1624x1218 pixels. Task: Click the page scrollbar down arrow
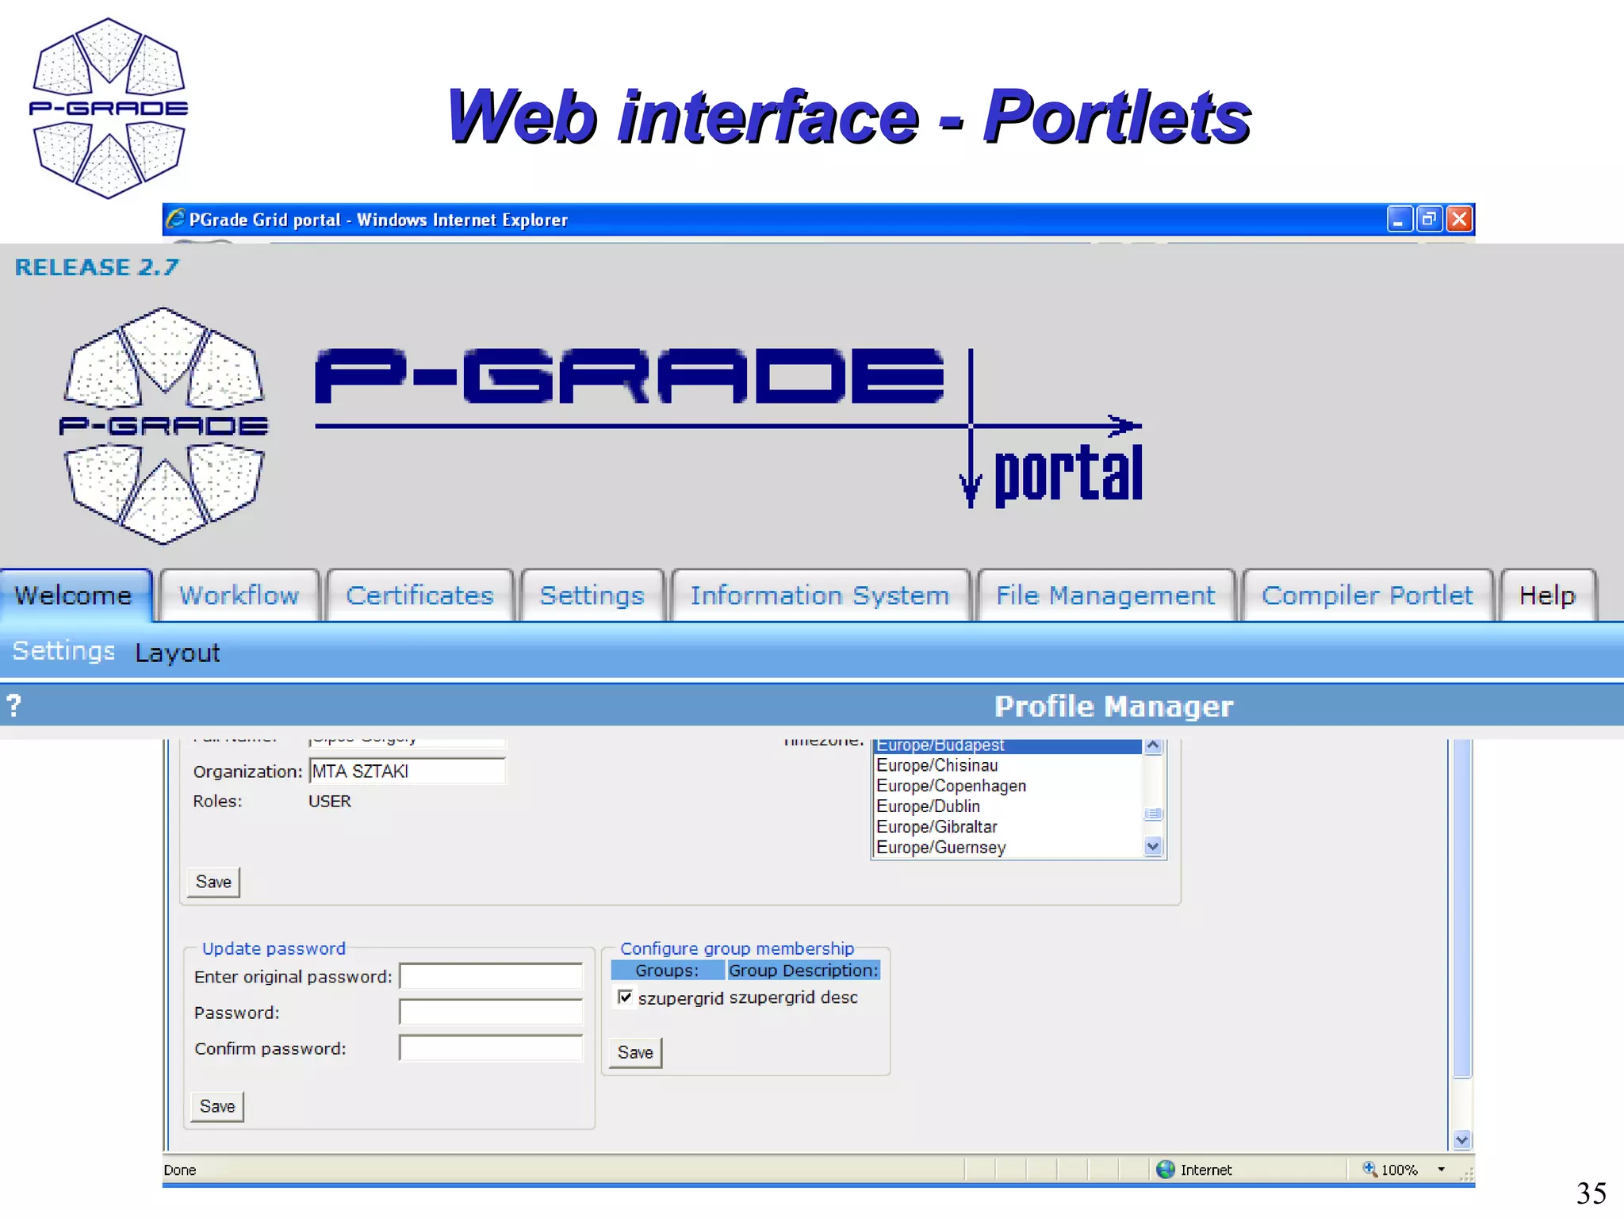click(1462, 1140)
